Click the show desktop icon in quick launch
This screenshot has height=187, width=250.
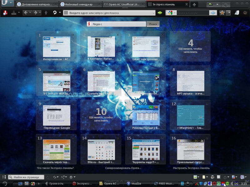point(20,184)
